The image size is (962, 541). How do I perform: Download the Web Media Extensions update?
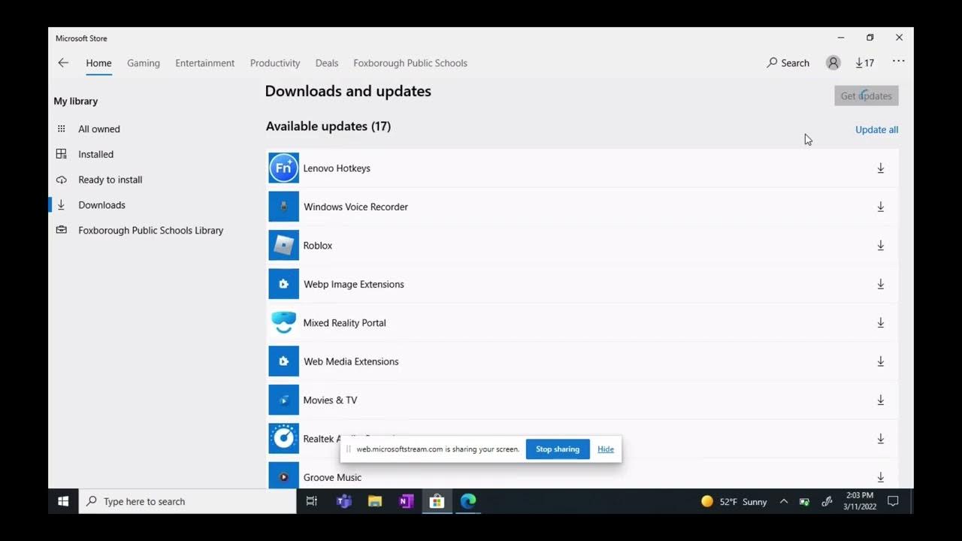tap(881, 361)
